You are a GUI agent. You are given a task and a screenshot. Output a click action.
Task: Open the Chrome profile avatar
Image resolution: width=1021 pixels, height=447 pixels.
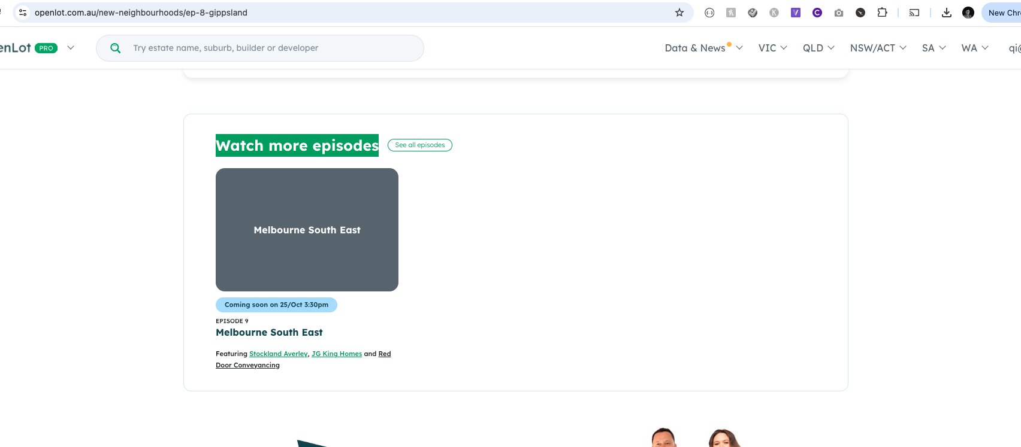pyautogui.click(x=968, y=13)
